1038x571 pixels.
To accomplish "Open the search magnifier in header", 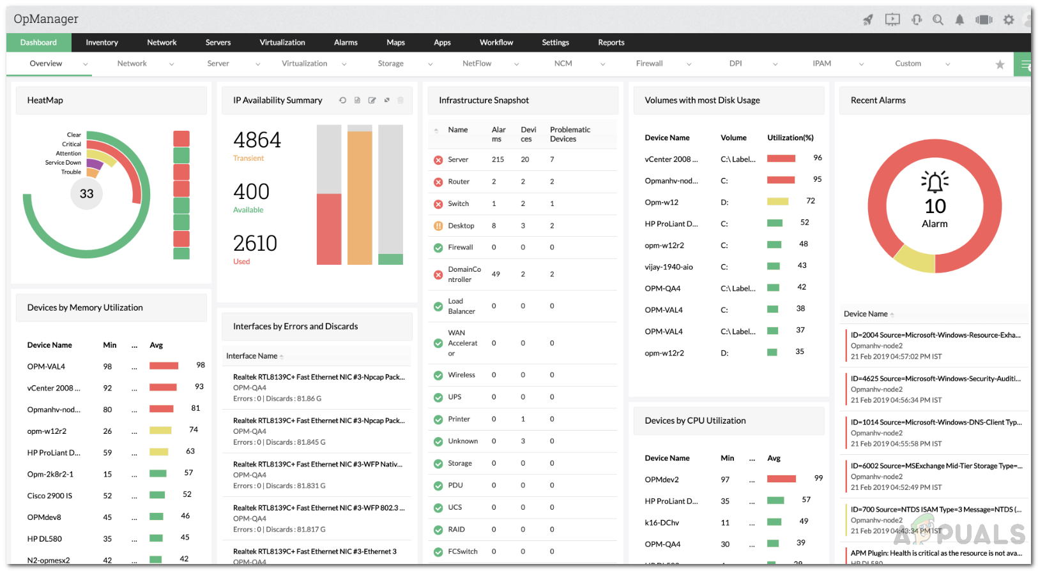I will pyautogui.click(x=938, y=20).
